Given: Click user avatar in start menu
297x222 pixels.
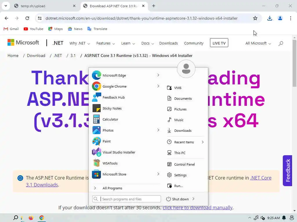Looking at the screenshot, I should [186, 69].
